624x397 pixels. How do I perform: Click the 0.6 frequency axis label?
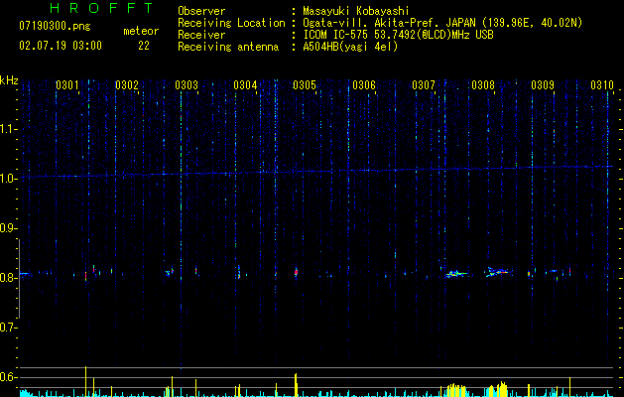click(x=8, y=377)
